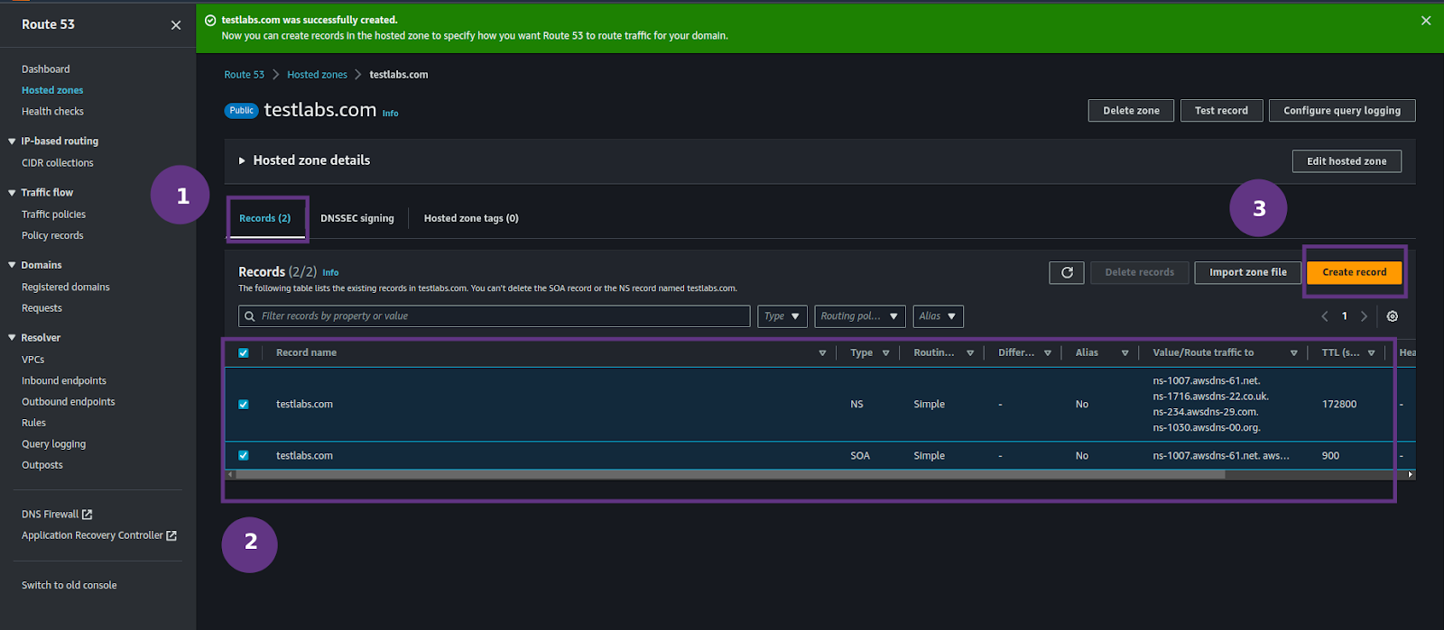Viewport: 1444px width, 630px height.
Task: Click the refresh records icon button
Action: (1067, 272)
